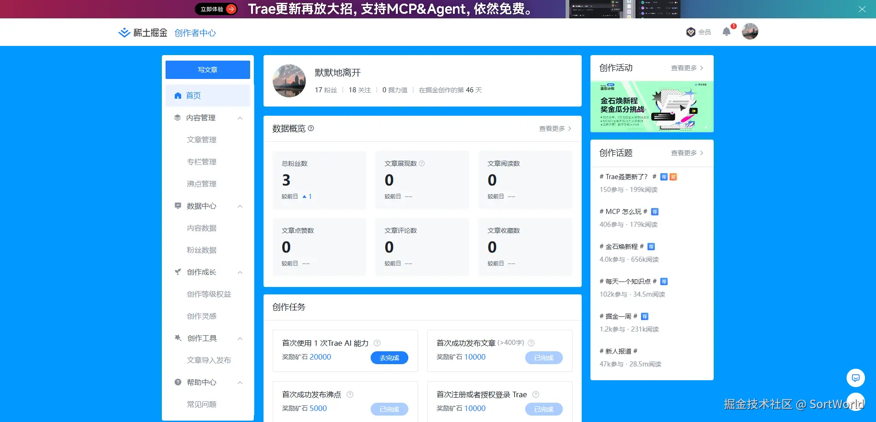876x422 pixels.
Task: Open the 文章点赞数 data card
Action: click(320, 247)
